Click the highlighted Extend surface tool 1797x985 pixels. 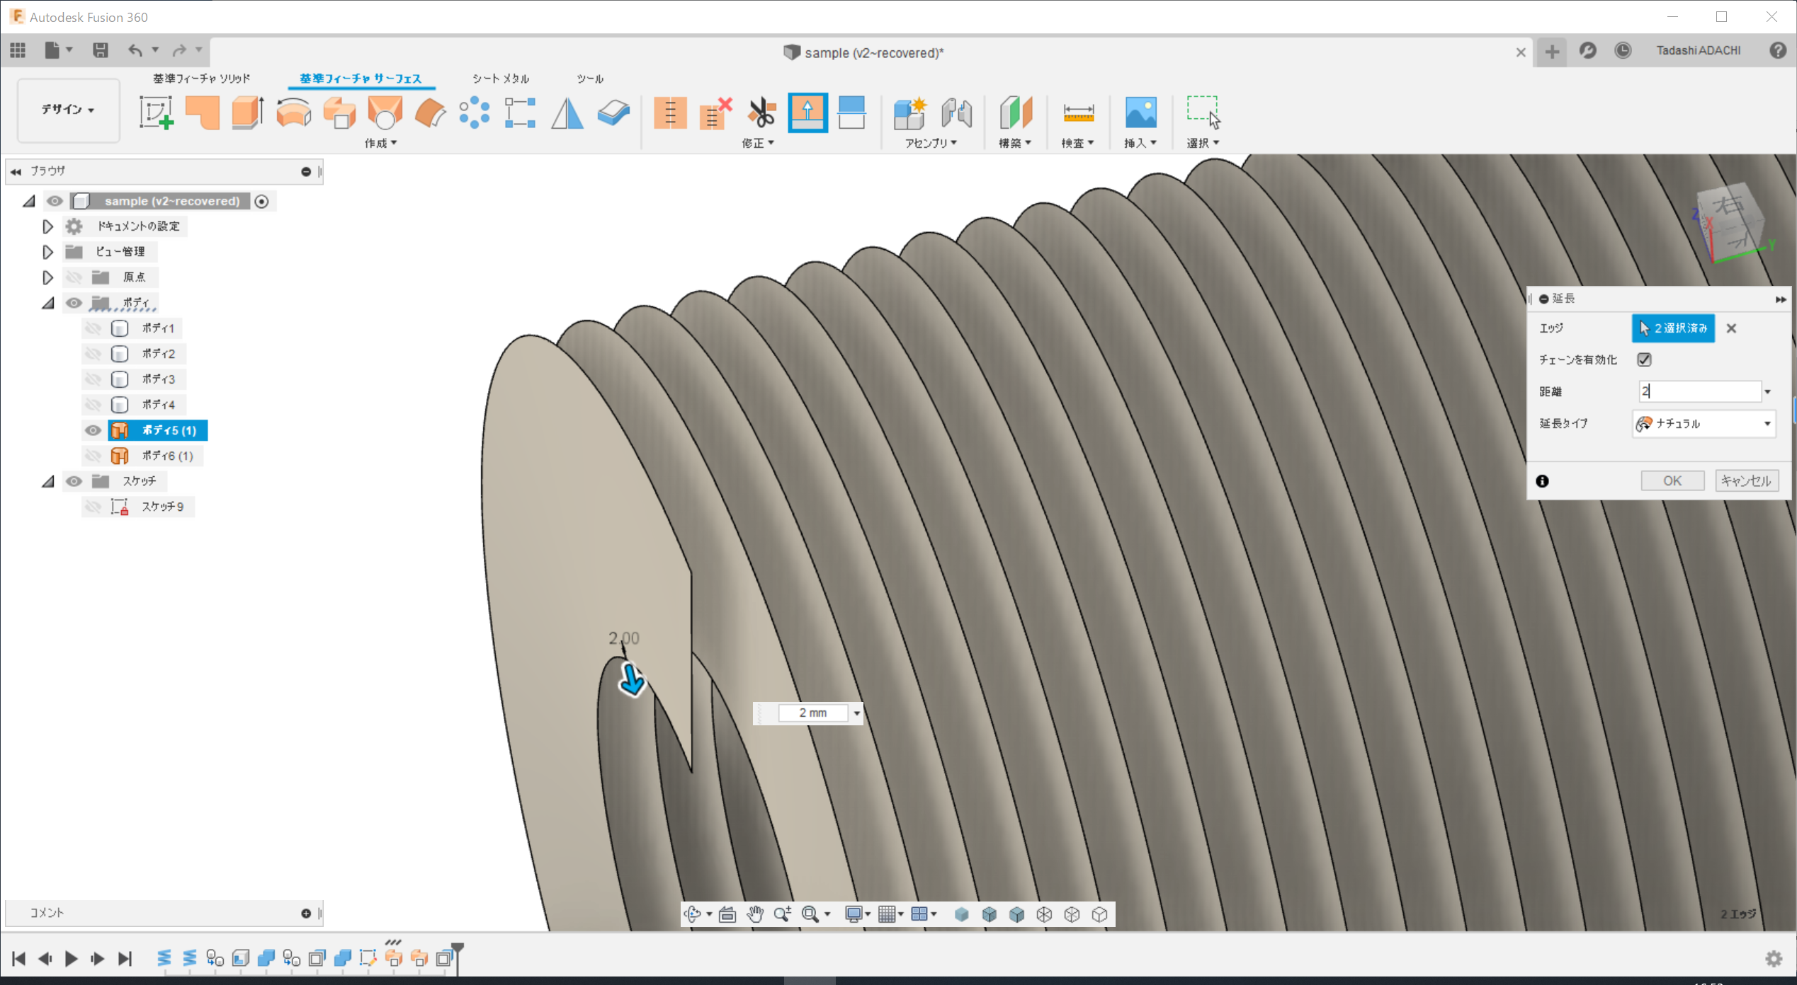pos(808,112)
